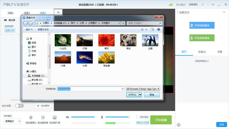
Task: Click the add screen capture source icon
Action: [x=43, y=118]
